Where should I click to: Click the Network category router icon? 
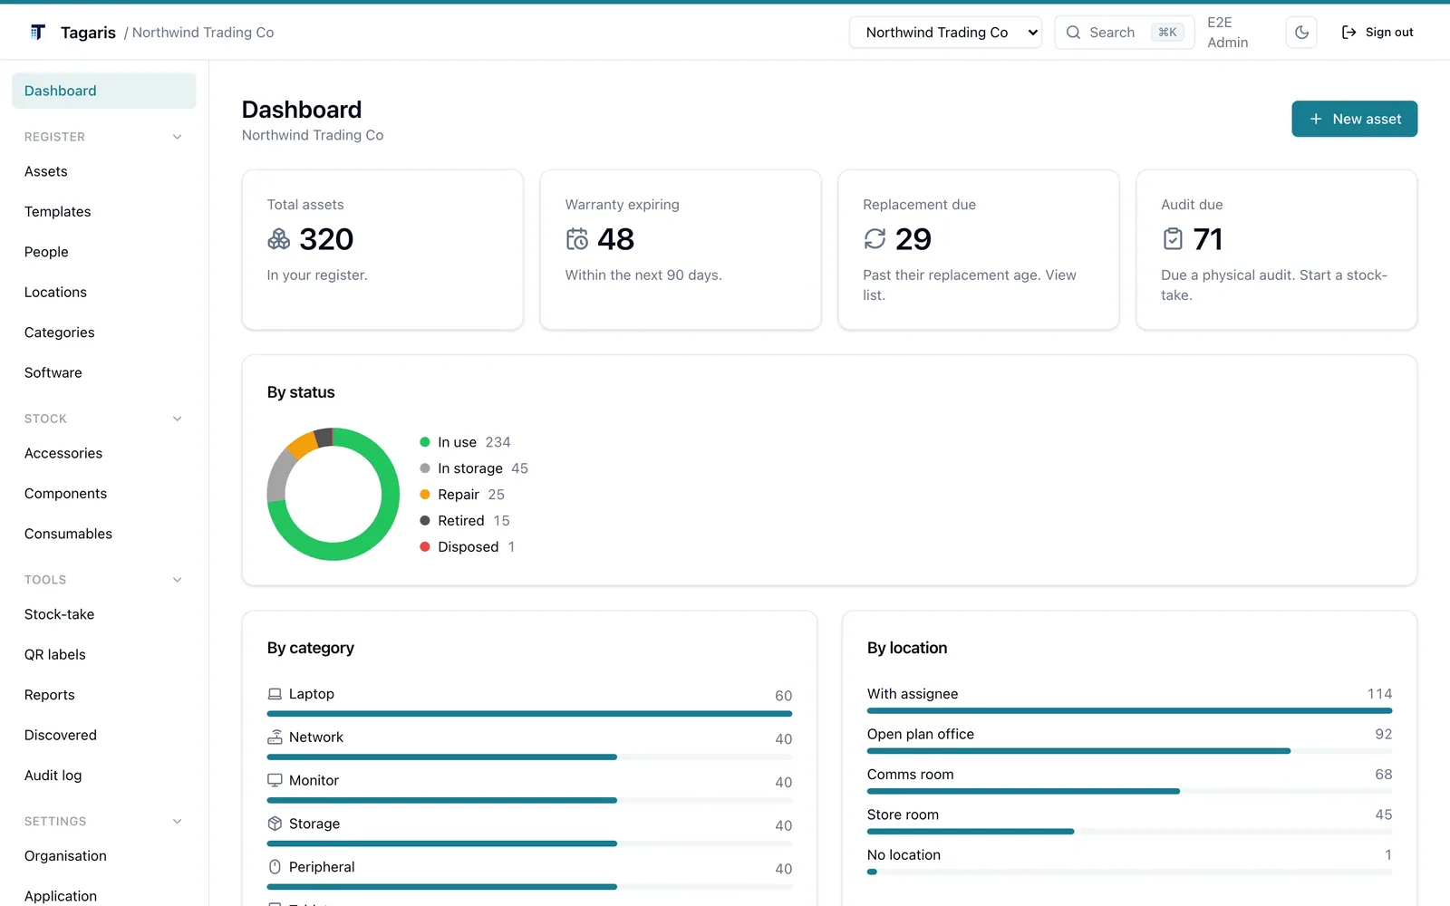[x=275, y=737]
